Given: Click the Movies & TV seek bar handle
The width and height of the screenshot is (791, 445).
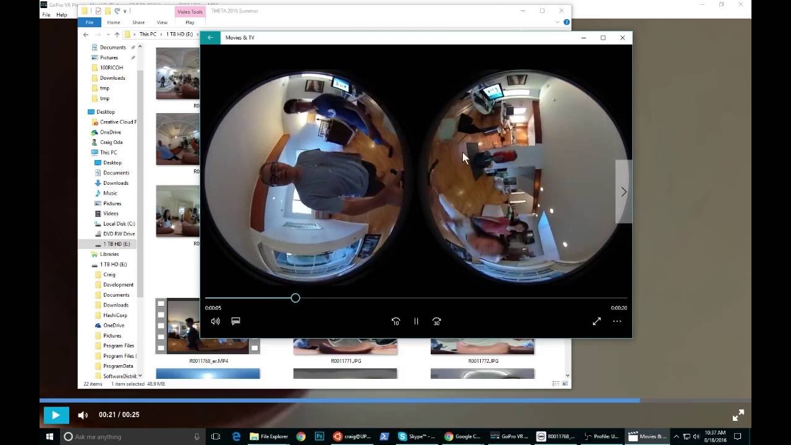Looking at the screenshot, I should 295,298.
